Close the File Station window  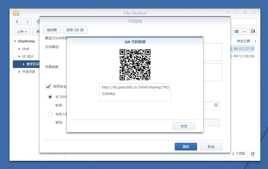click(x=254, y=13)
